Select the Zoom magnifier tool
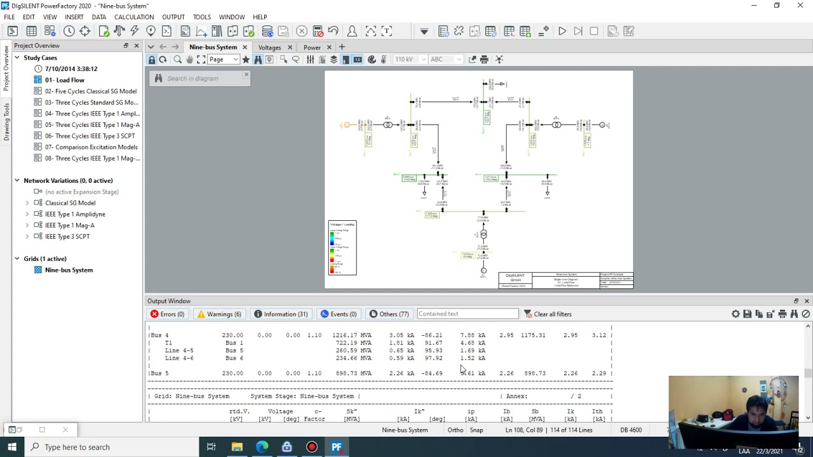The image size is (813, 457). point(178,60)
